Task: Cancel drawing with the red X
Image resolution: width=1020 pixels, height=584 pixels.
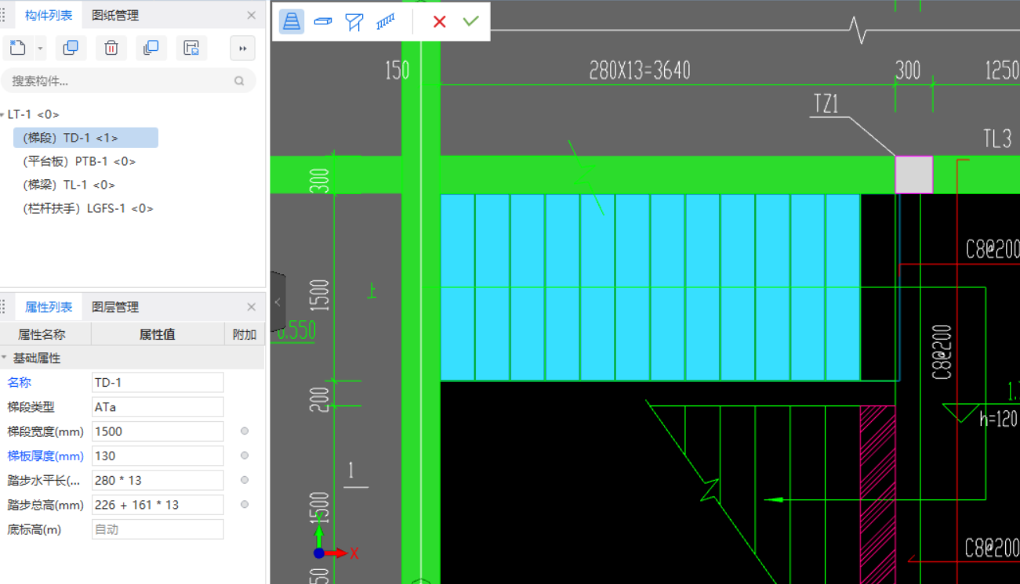Action: click(x=439, y=22)
